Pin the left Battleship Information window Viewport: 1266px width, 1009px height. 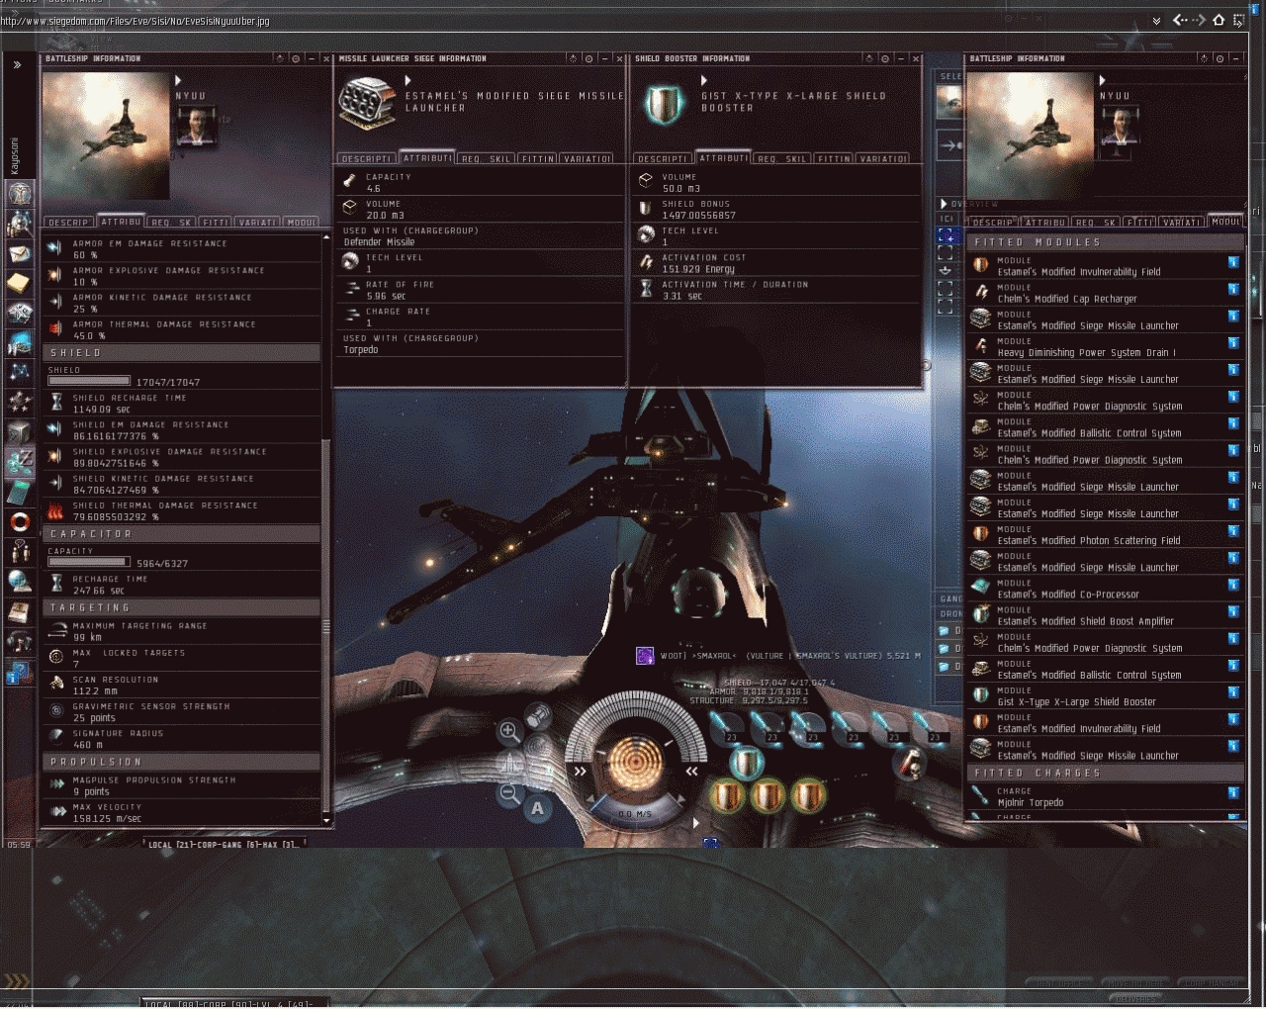295,59
